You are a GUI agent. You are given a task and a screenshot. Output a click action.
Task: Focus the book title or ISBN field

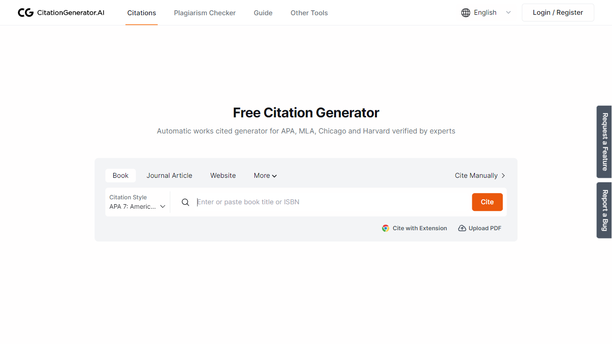point(332,202)
